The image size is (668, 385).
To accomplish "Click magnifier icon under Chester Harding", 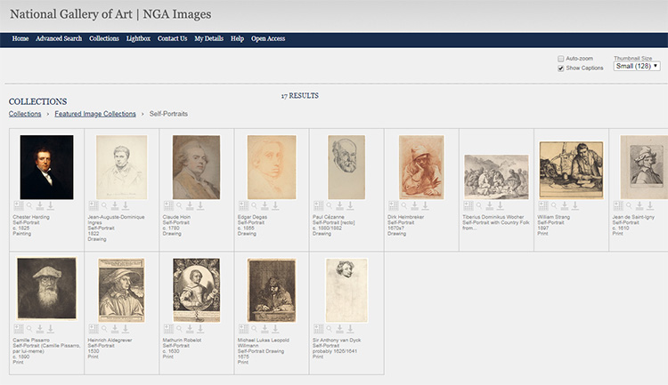I will pos(29,206).
